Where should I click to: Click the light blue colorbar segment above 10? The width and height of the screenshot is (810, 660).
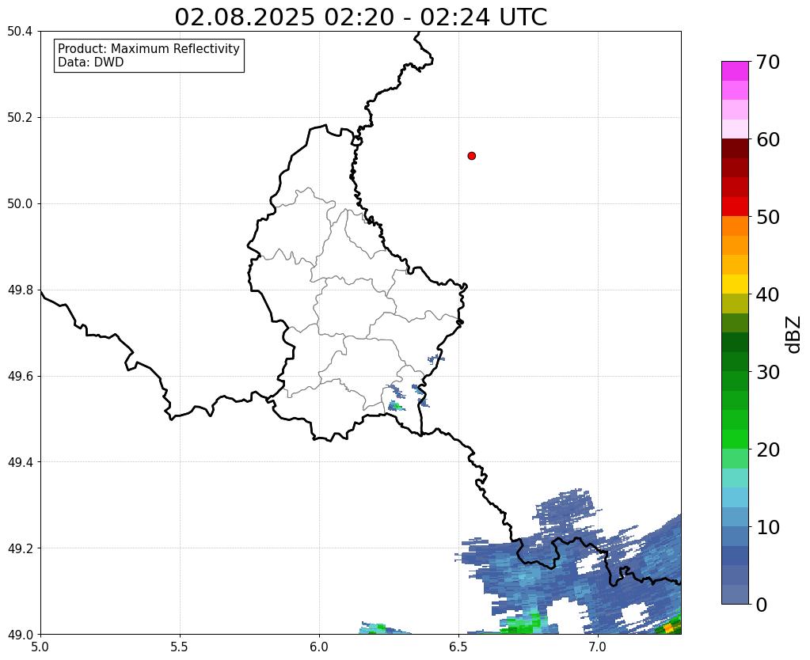coord(735,517)
